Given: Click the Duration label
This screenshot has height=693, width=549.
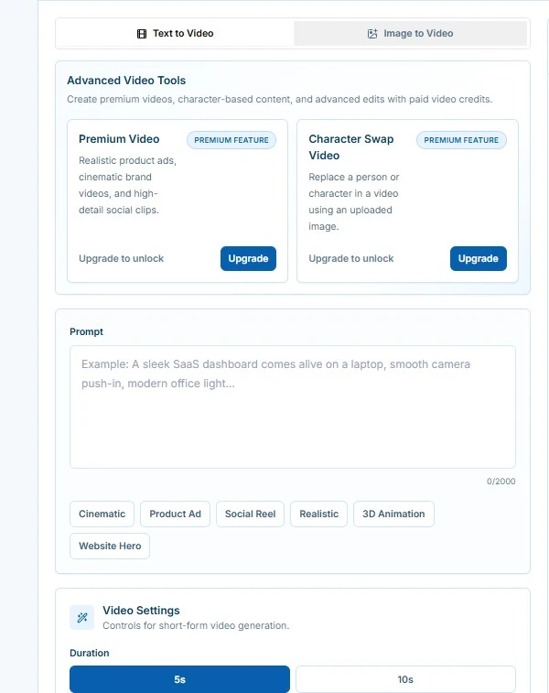Looking at the screenshot, I should point(90,654).
